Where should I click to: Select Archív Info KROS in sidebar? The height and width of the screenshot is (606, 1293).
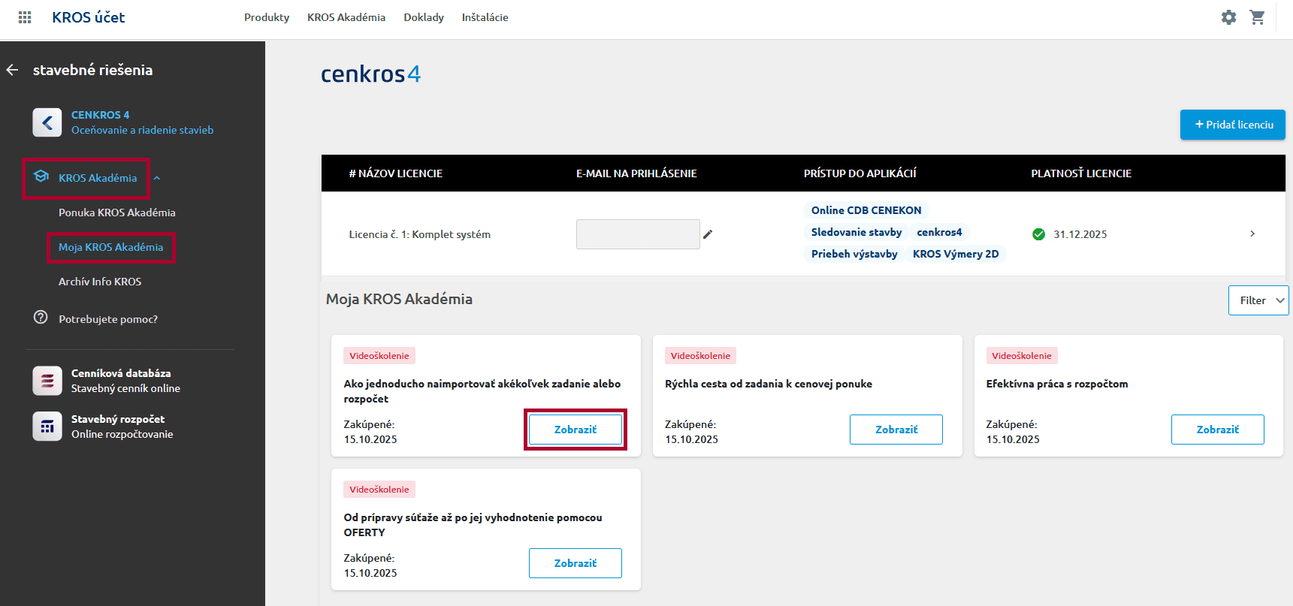tap(100, 282)
